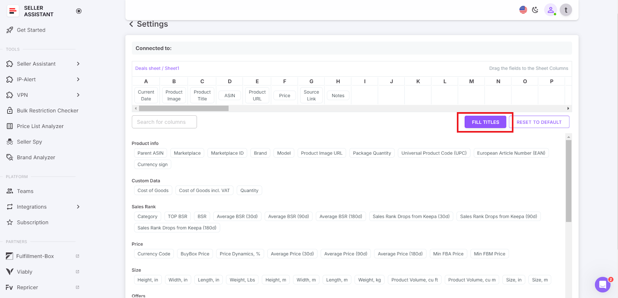Open the chat support bubble

tap(603, 285)
